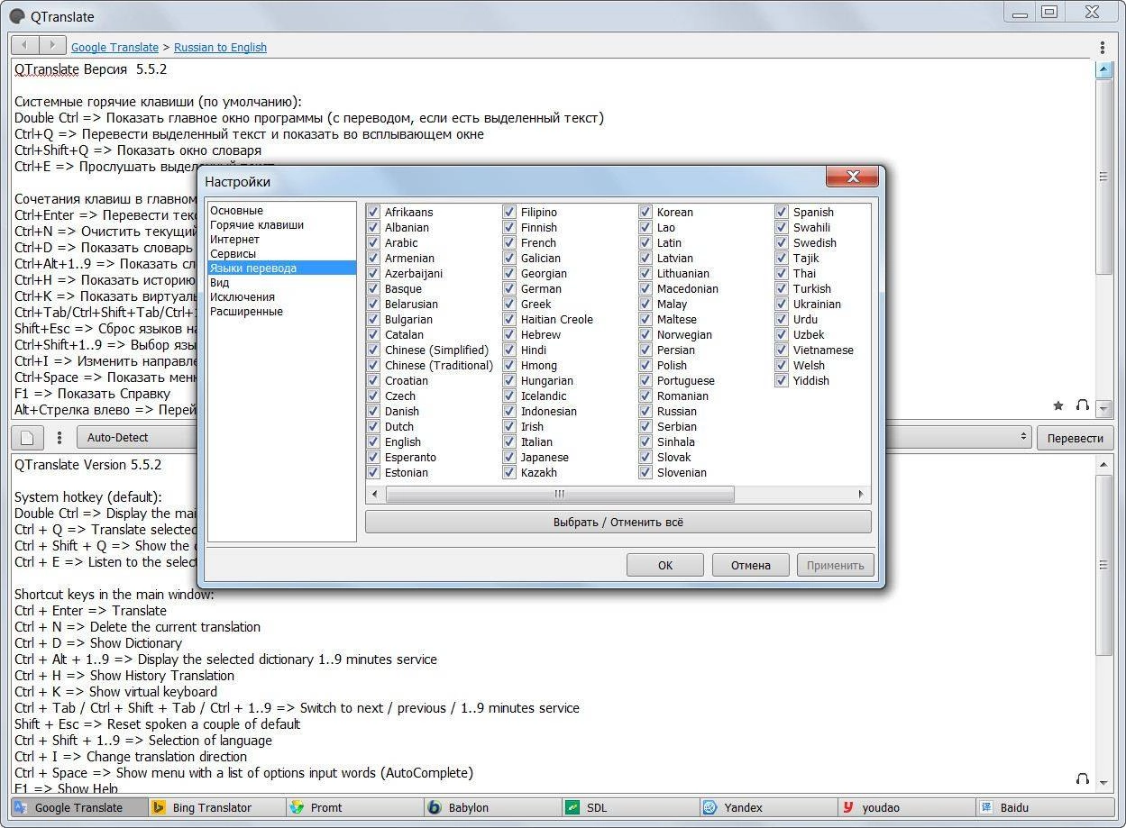Toggle the Yiddish language checkbox
This screenshot has width=1126, height=828.
point(782,380)
